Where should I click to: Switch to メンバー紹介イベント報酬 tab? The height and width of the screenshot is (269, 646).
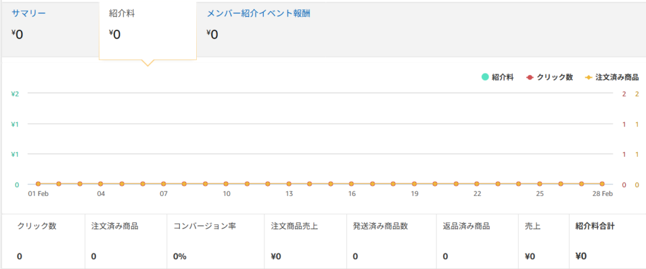(x=258, y=13)
